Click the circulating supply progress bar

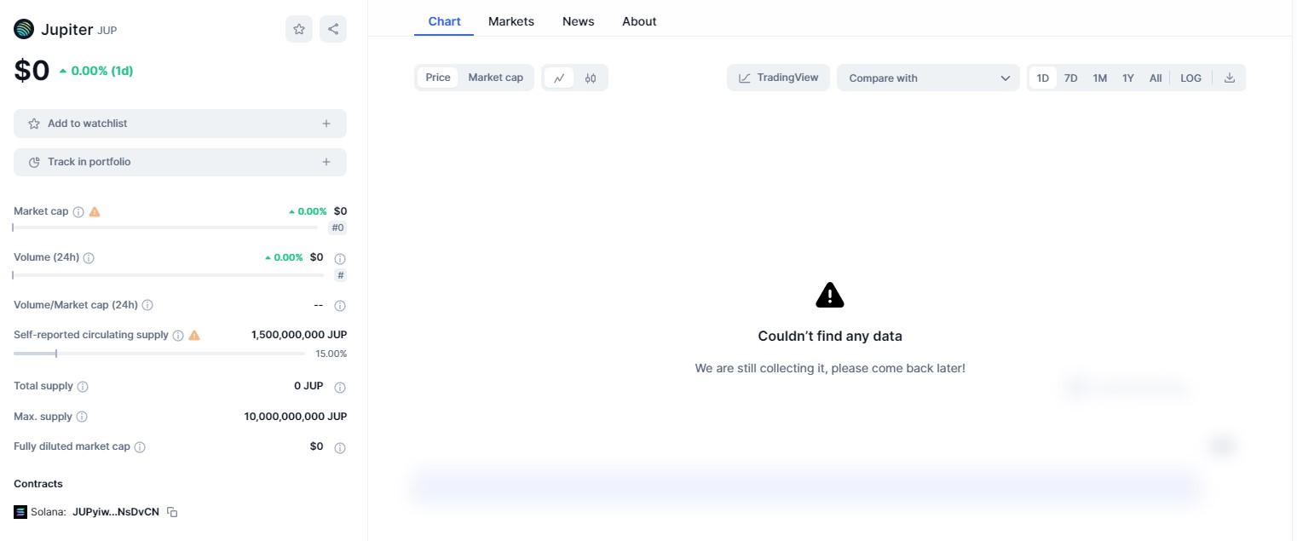159,353
